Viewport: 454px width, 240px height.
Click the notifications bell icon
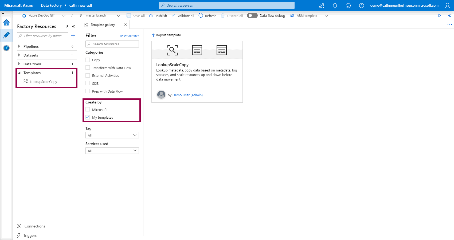(335, 6)
